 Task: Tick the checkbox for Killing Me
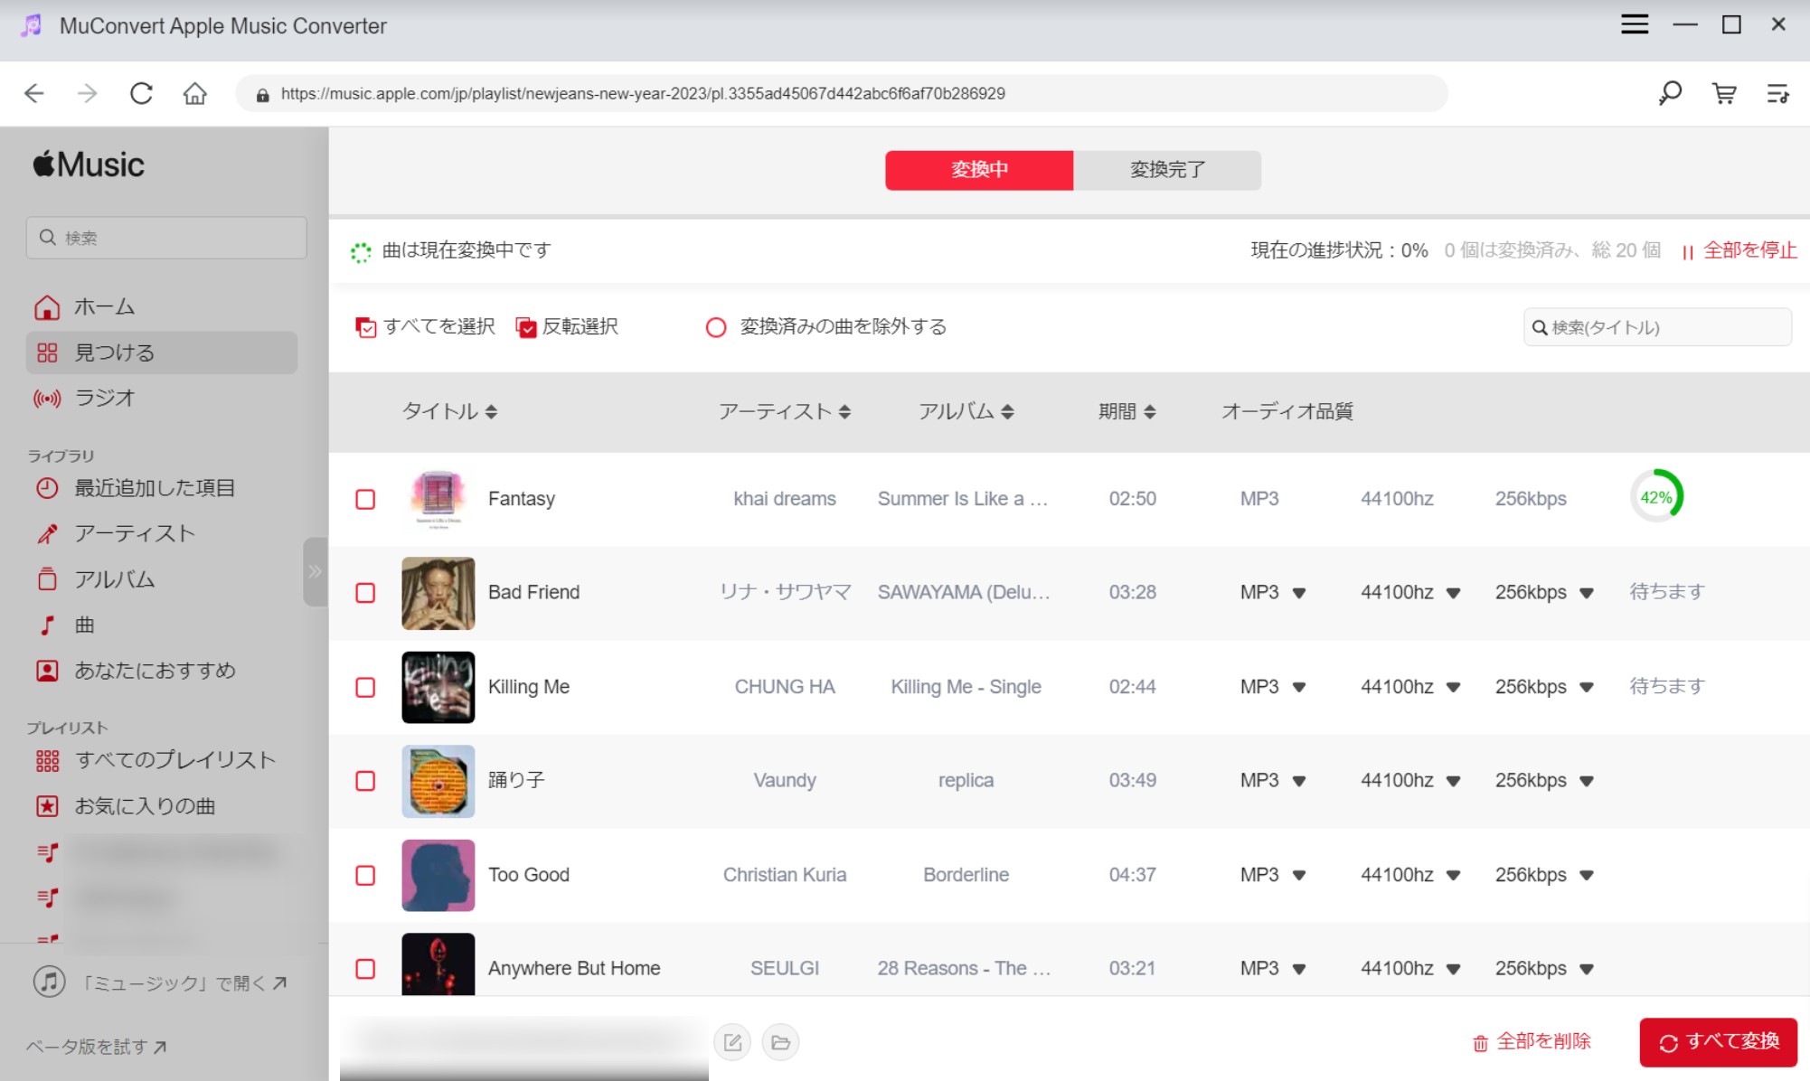coord(365,687)
